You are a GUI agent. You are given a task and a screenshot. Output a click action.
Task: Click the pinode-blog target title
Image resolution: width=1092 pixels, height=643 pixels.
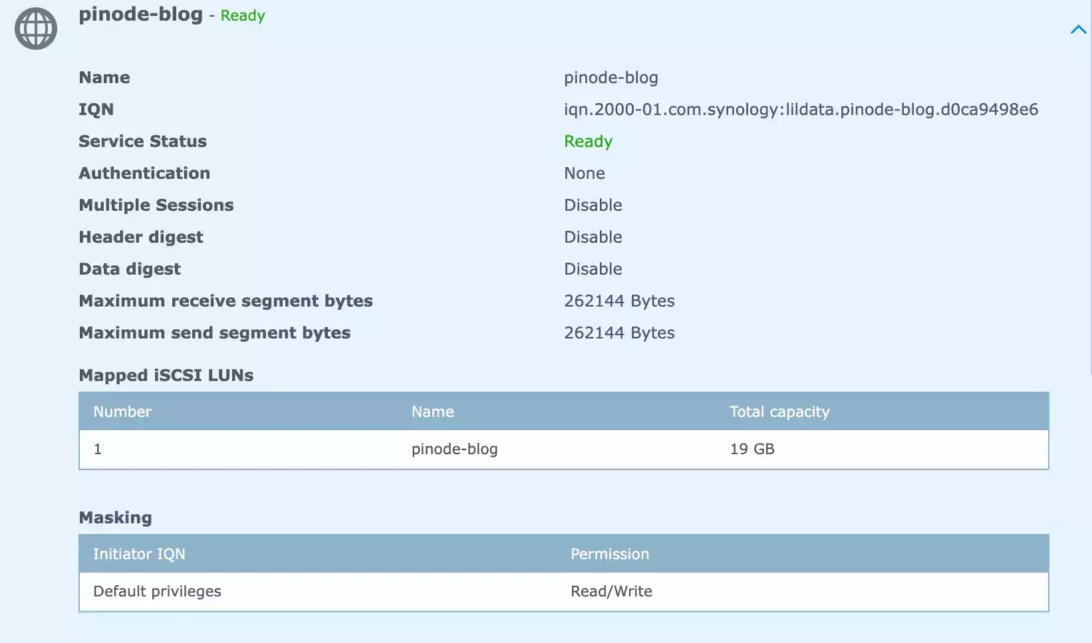(x=140, y=14)
